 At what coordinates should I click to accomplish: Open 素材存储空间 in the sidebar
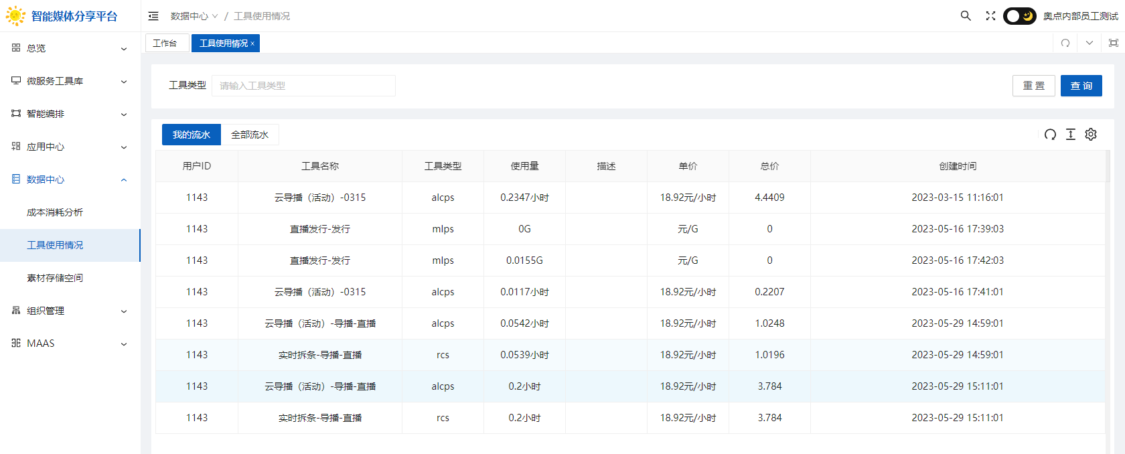(x=70, y=278)
